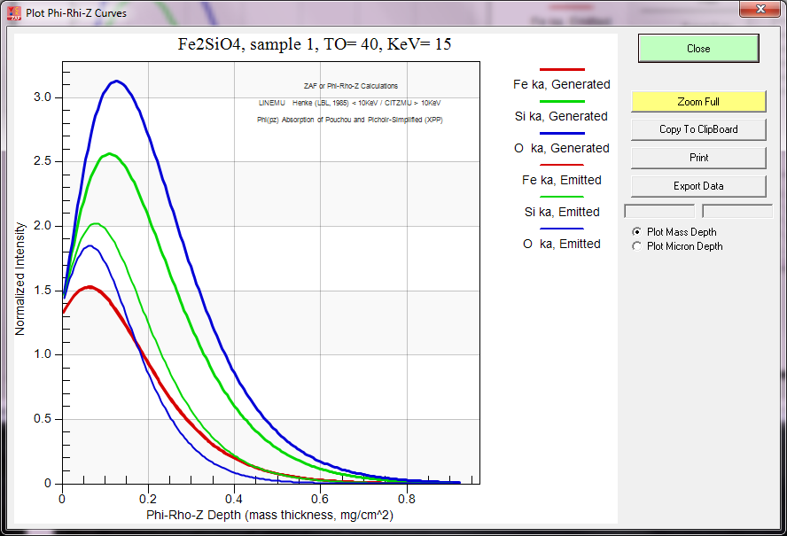Image resolution: width=787 pixels, height=536 pixels.
Task: Click the thin green line swatch above Si ka, Emitted
Action: click(x=561, y=197)
